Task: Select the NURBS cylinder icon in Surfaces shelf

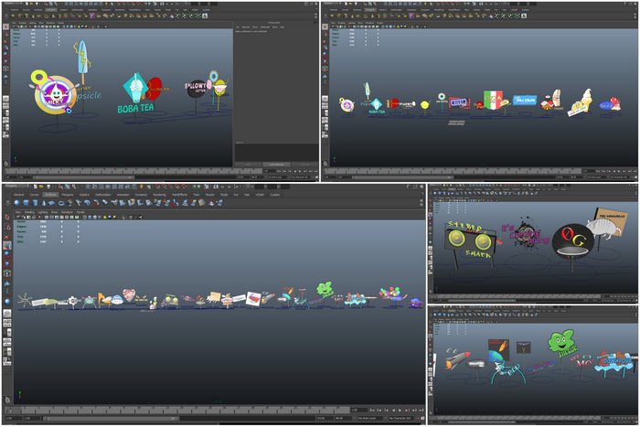Action: point(35,202)
